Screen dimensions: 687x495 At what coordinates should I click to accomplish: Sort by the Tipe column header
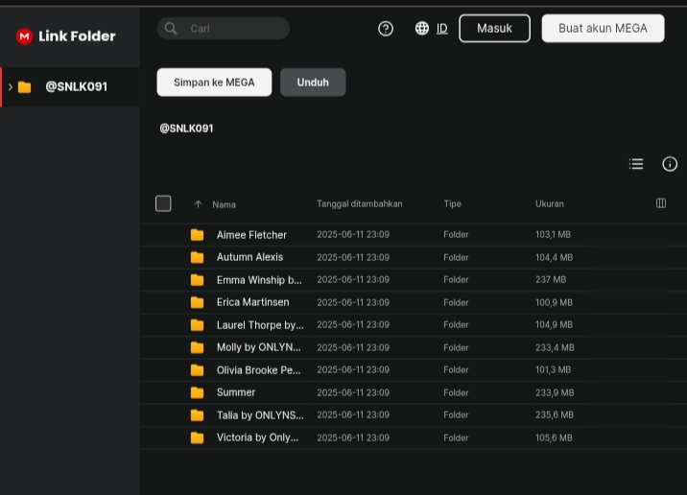point(452,203)
